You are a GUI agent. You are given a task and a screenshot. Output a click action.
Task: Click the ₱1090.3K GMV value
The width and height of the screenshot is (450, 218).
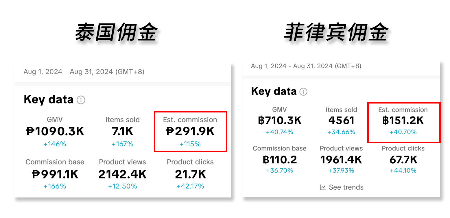coord(55,132)
